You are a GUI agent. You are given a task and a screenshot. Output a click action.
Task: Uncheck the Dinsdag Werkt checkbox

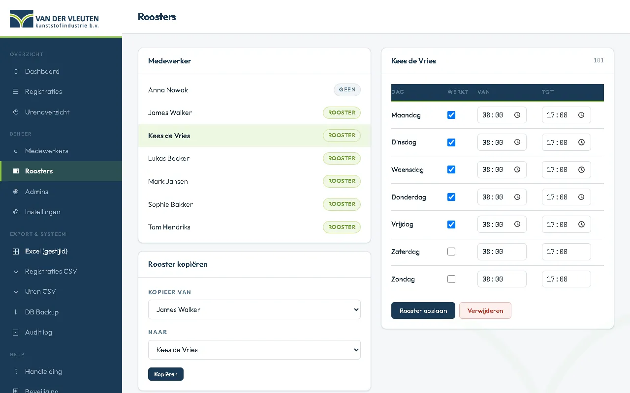coord(451,142)
